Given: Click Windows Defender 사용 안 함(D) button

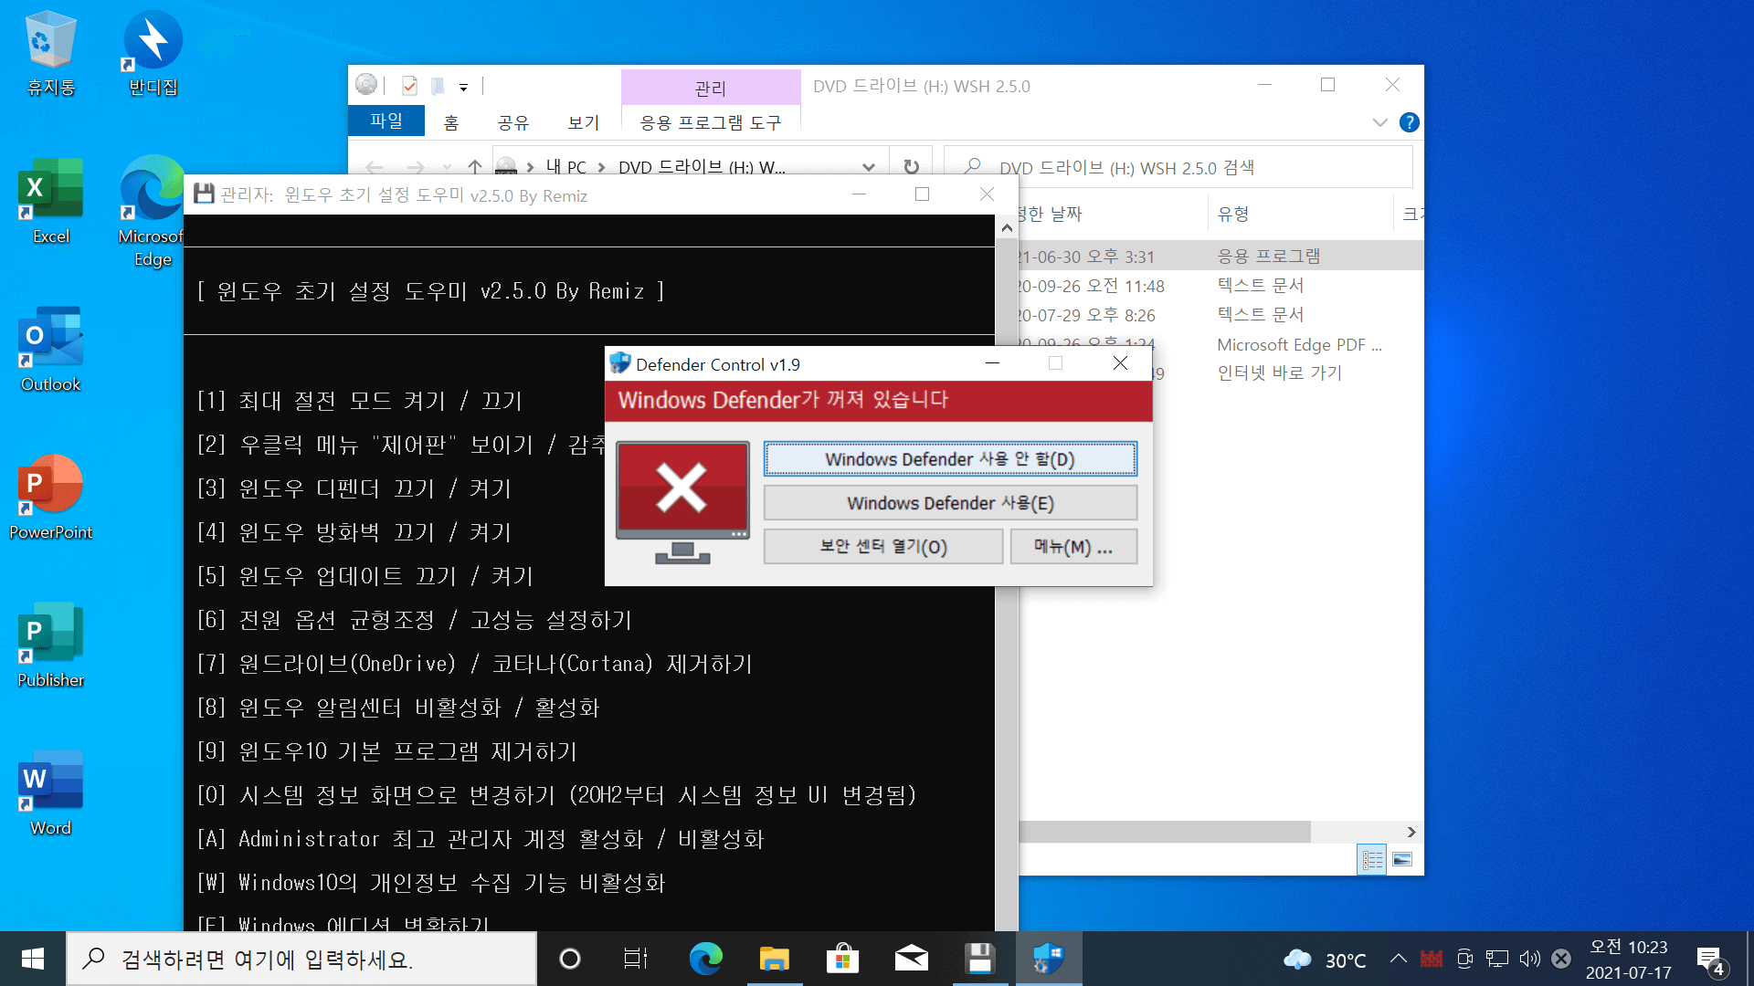Looking at the screenshot, I should [950, 459].
